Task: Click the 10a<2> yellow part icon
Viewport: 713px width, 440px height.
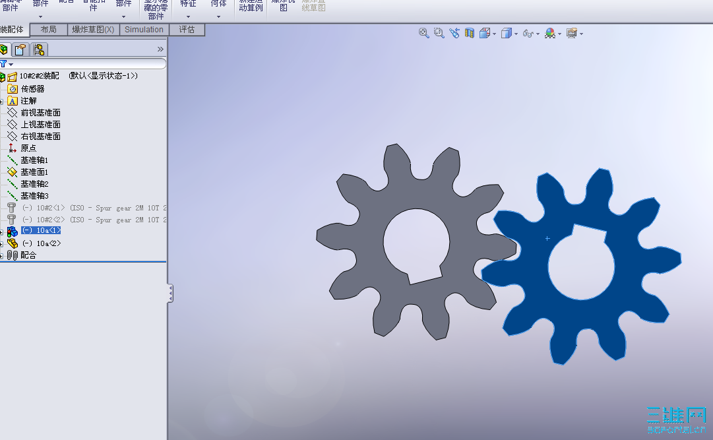Action: [13, 243]
